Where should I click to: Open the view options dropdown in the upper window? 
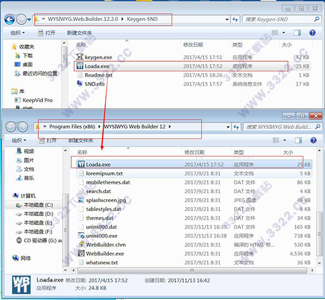click(284, 32)
